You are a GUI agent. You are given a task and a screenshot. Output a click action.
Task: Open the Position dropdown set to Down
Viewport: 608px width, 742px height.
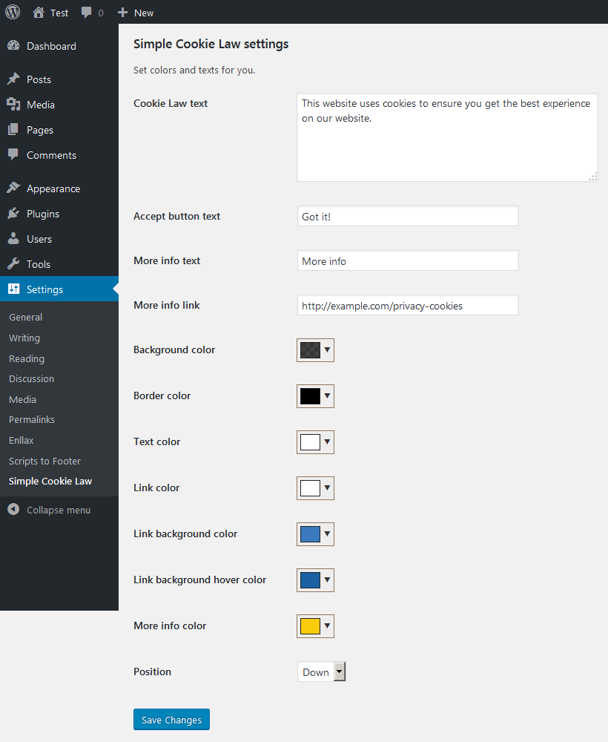(322, 672)
